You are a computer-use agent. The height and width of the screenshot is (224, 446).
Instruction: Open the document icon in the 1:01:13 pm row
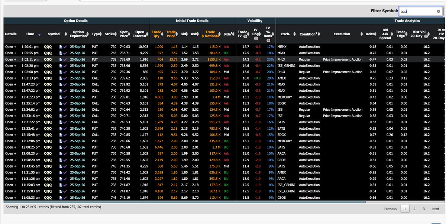(61, 78)
